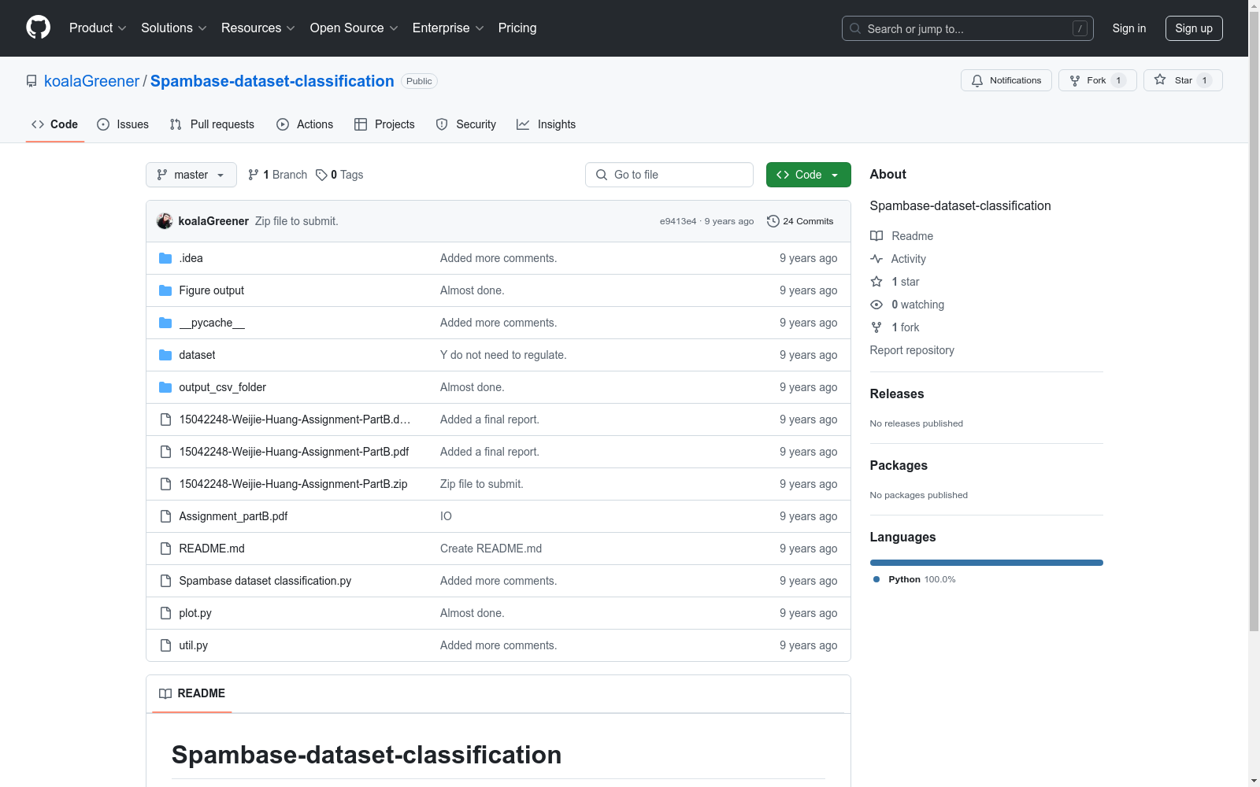Click the Figure output folder icon
Screen dimensions: 1260x787
click(x=165, y=290)
